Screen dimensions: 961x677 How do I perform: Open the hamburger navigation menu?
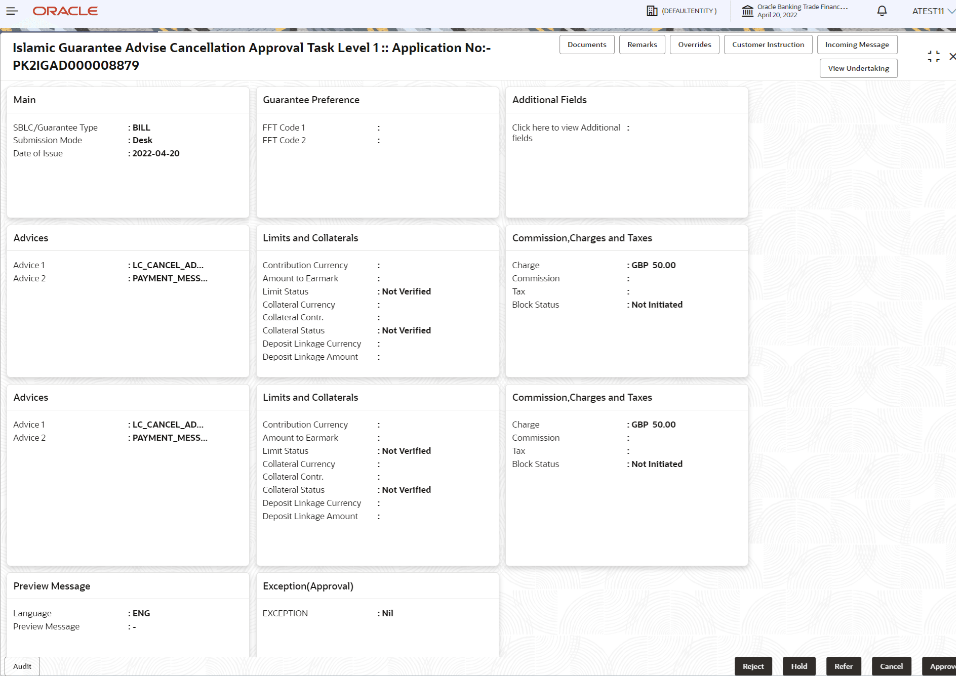tap(12, 11)
